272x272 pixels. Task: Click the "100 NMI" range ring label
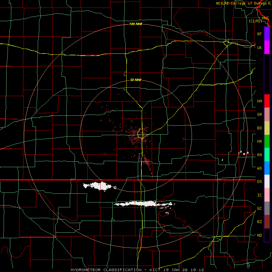tap(136, 24)
